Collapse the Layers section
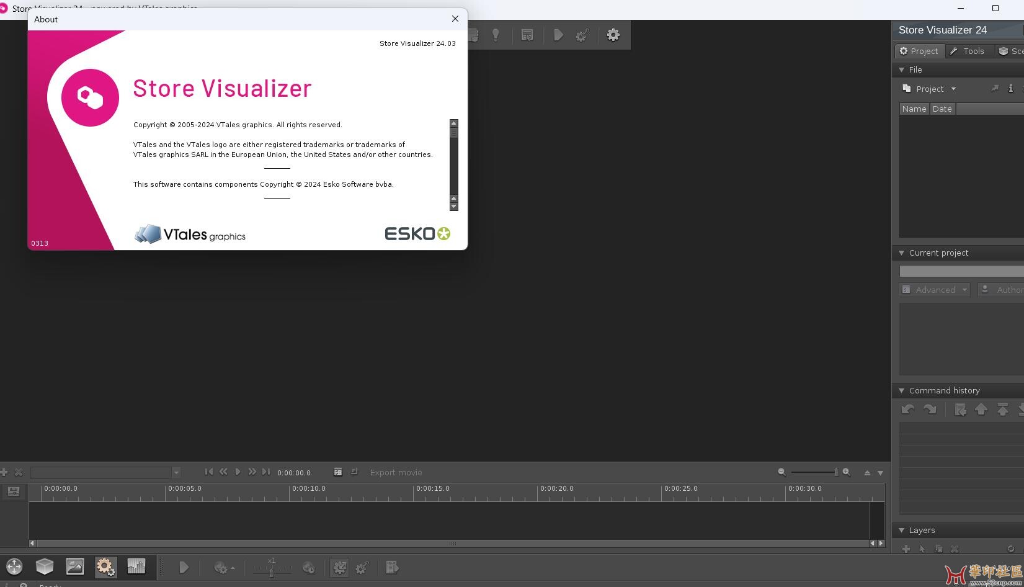The height and width of the screenshot is (587, 1024). [902, 530]
